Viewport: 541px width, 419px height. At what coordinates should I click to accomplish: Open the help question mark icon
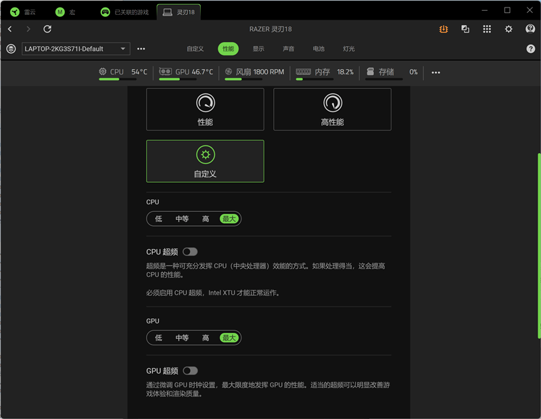click(x=531, y=49)
